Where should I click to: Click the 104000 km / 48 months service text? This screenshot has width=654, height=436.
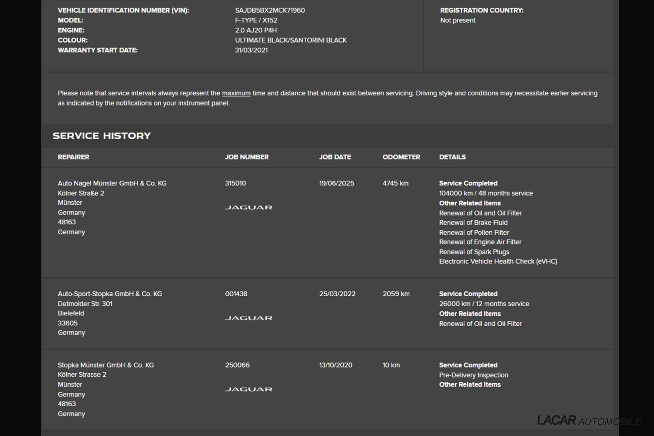tap(486, 193)
